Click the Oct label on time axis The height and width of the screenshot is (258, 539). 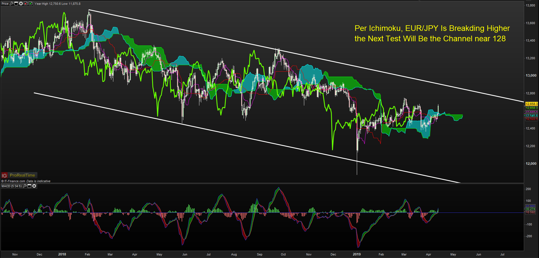coord(283,254)
